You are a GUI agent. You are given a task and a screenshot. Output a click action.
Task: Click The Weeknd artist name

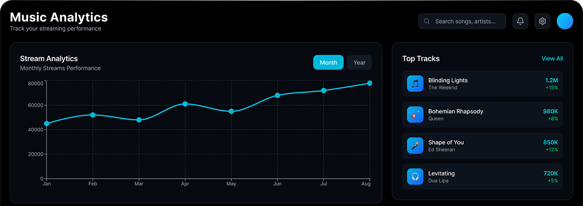(x=443, y=87)
